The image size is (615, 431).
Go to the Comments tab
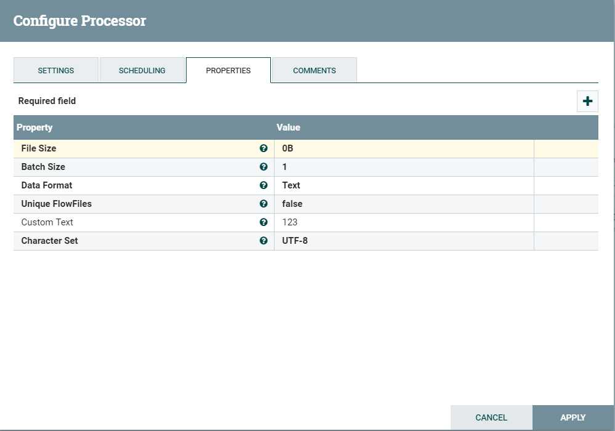click(x=315, y=70)
